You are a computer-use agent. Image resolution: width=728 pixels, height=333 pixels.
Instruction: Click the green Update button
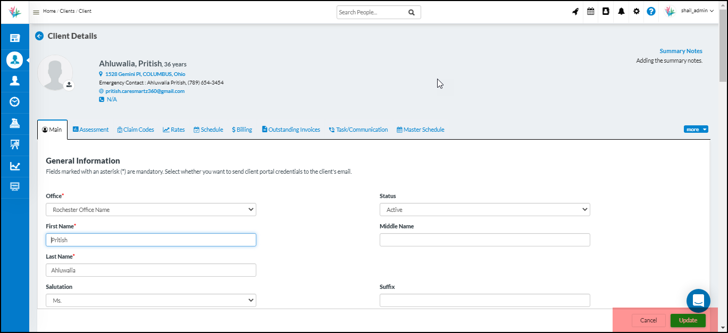tap(688, 320)
